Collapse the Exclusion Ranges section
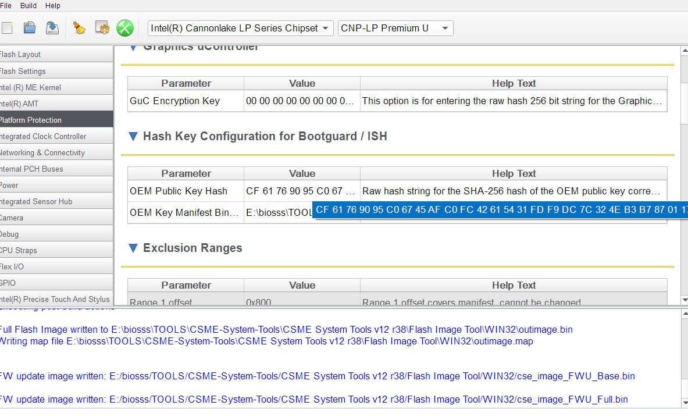 tap(133, 248)
